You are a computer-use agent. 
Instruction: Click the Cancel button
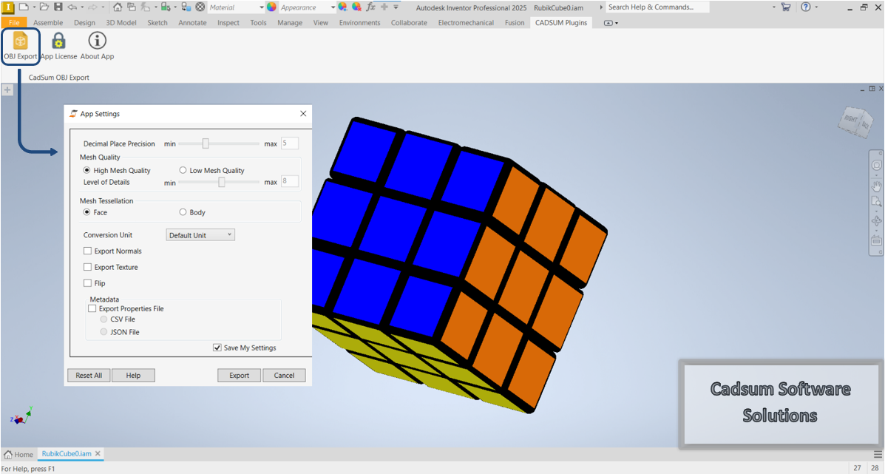[x=284, y=375]
